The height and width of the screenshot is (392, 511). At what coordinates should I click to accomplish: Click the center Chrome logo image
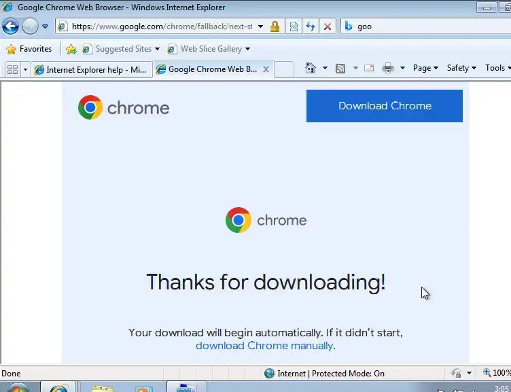click(266, 220)
